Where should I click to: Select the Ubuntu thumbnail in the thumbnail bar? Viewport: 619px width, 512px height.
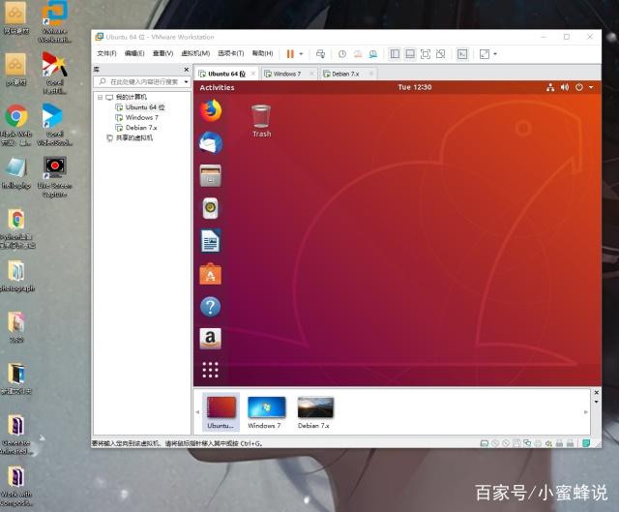tap(221, 411)
